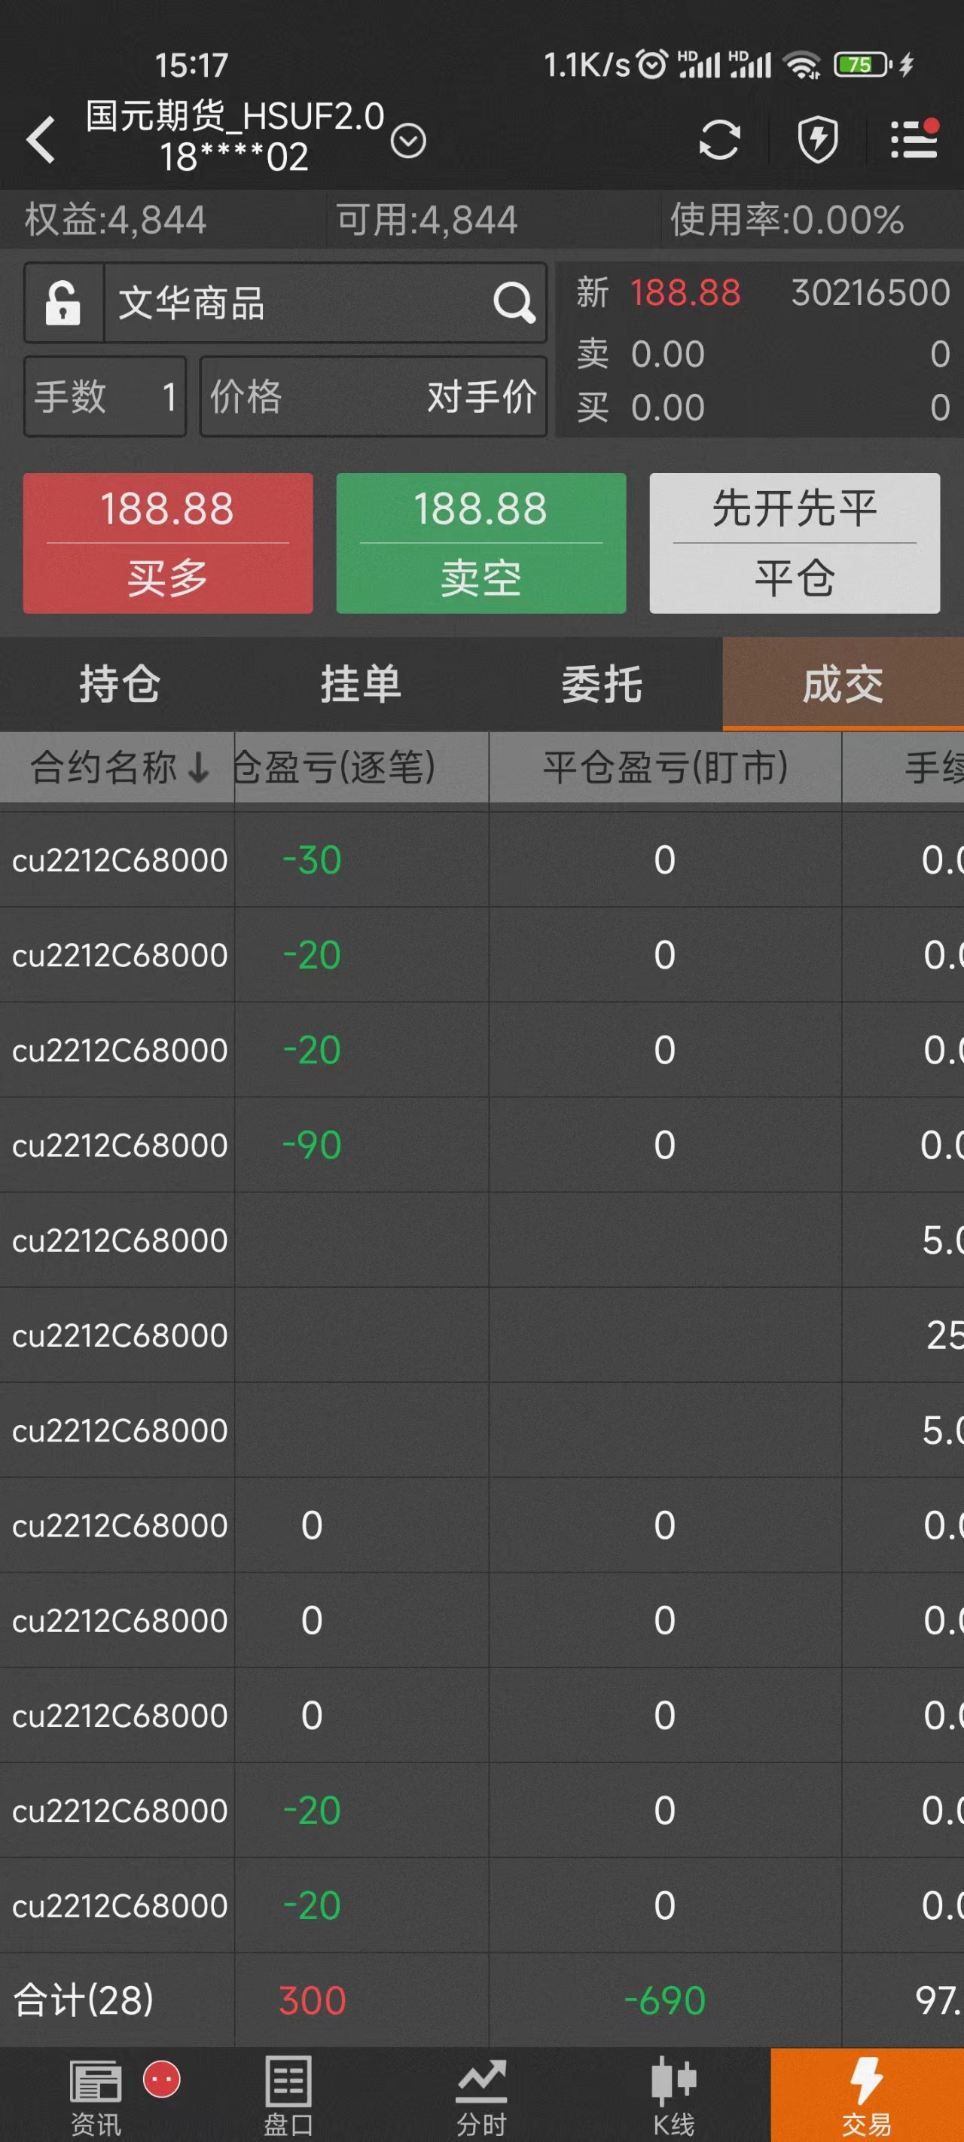
Task: Switch to the 委托 tab
Action: [602, 685]
